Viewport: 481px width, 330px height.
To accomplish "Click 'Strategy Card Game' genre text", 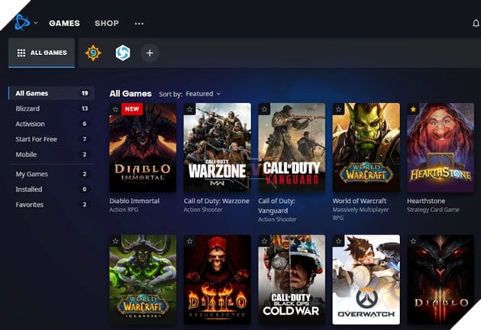I will 433,210.
